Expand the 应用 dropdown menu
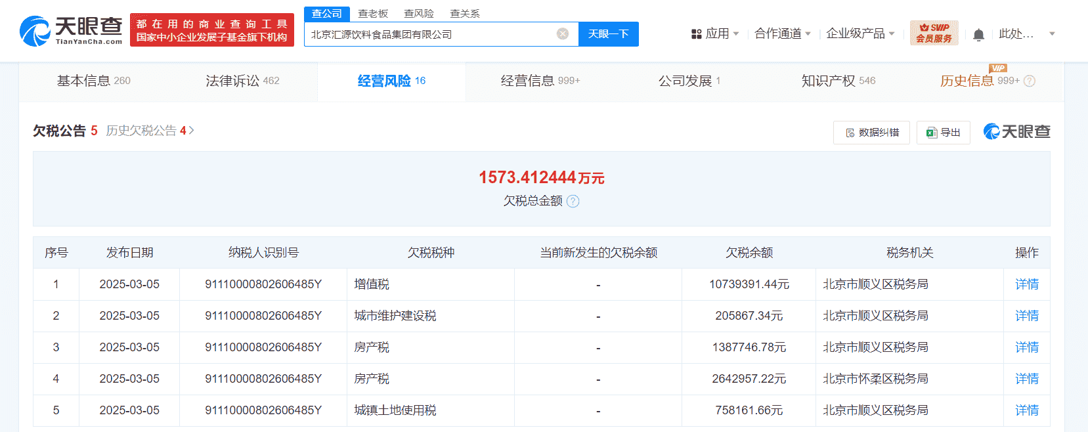 pos(716,33)
